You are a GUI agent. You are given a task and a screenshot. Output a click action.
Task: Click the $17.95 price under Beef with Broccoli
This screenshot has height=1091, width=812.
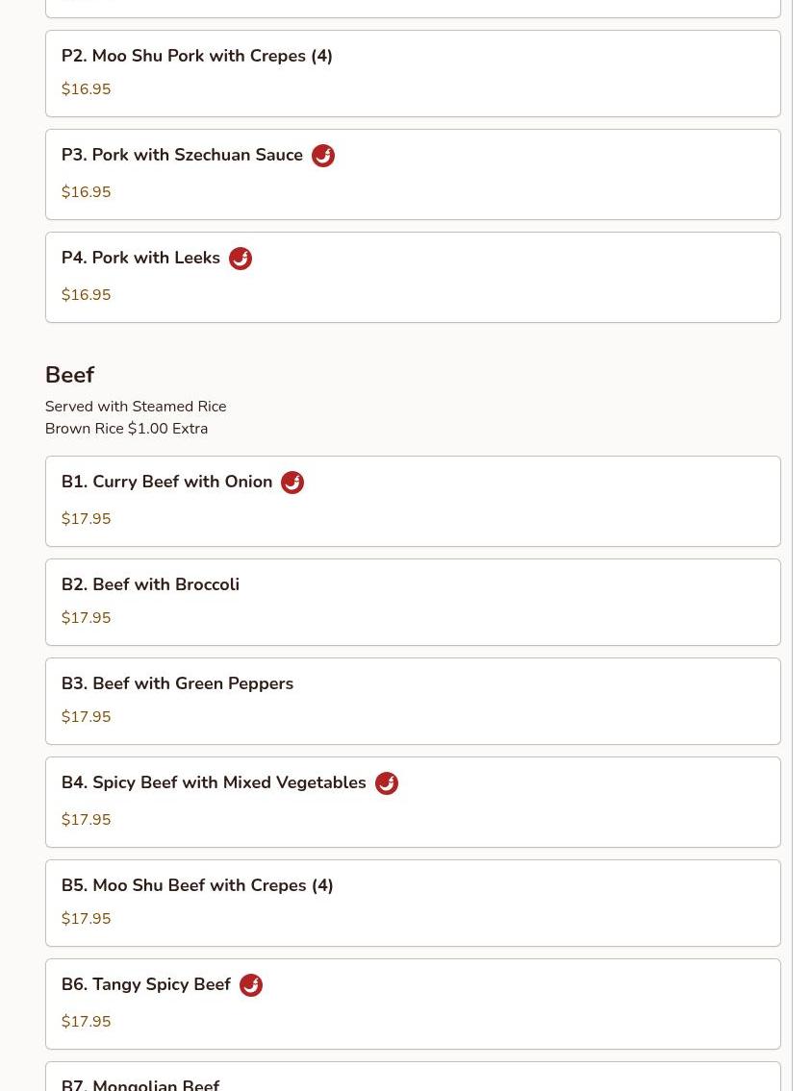click(86, 618)
